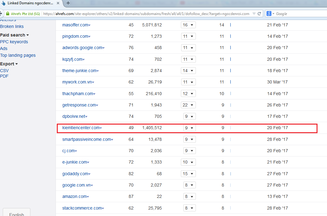
Task: Expand masoffer.com links dropdown showing 16
Action: pos(188,25)
